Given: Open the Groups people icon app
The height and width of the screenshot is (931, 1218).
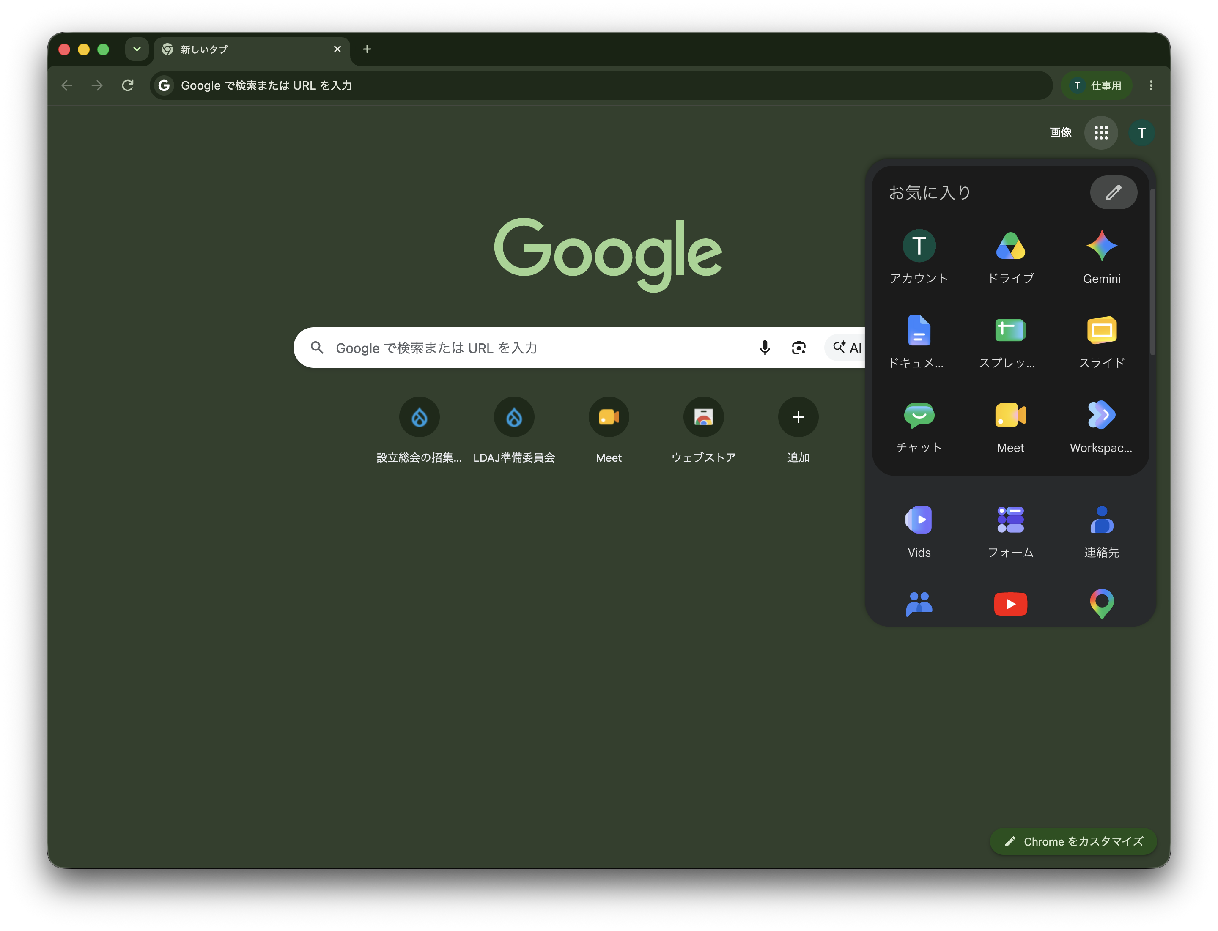Looking at the screenshot, I should (x=919, y=603).
